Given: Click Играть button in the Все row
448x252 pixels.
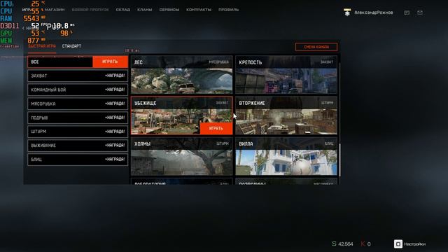Looking at the screenshot, I should click(110, 62).
